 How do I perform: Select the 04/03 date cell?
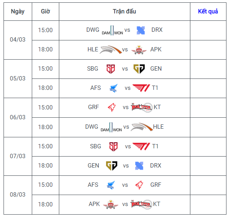[x=18, y=40]
